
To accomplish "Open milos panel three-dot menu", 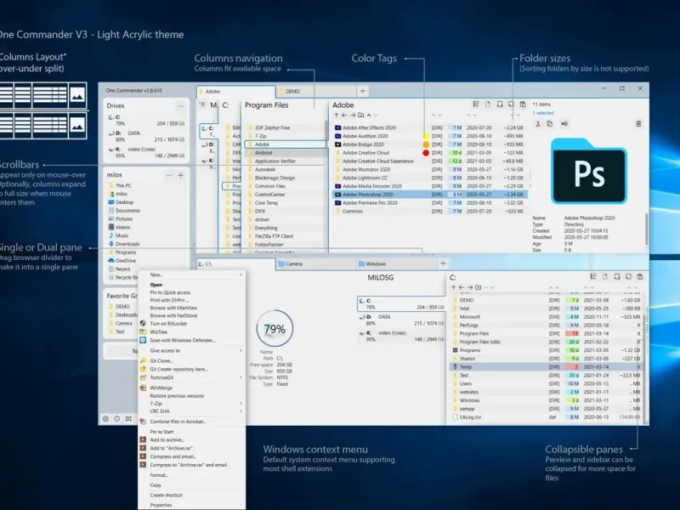I will 169,175.
